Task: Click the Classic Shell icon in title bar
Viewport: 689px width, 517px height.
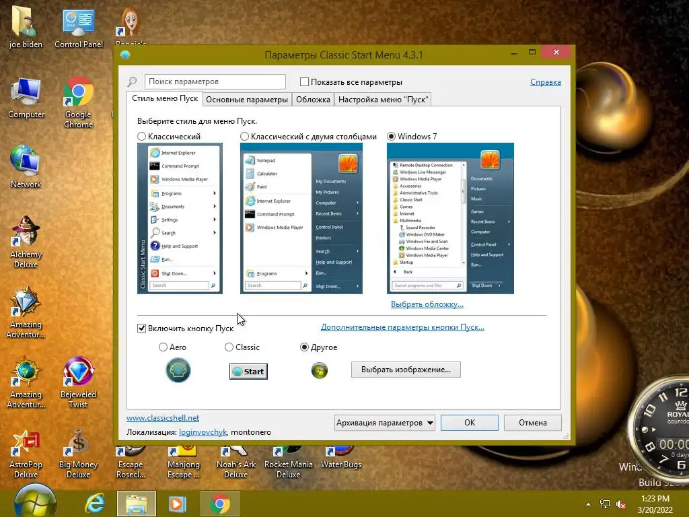Action: coord(125,55)
